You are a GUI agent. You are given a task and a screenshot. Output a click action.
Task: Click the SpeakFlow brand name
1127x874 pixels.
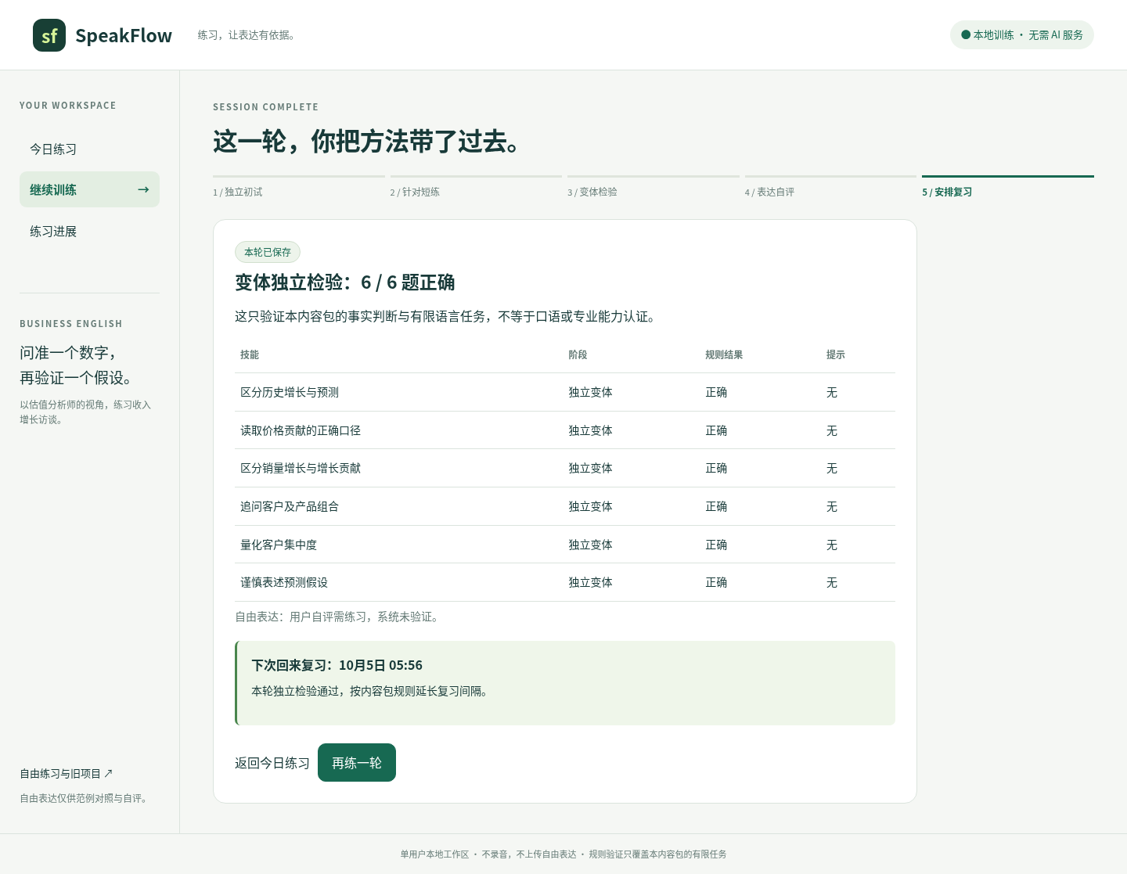click(124, 35)
